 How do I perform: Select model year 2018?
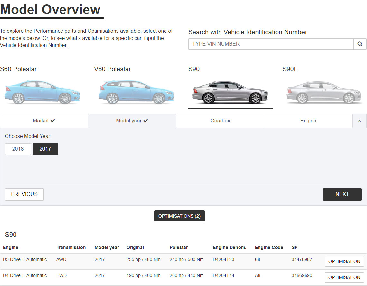(18, 149)
